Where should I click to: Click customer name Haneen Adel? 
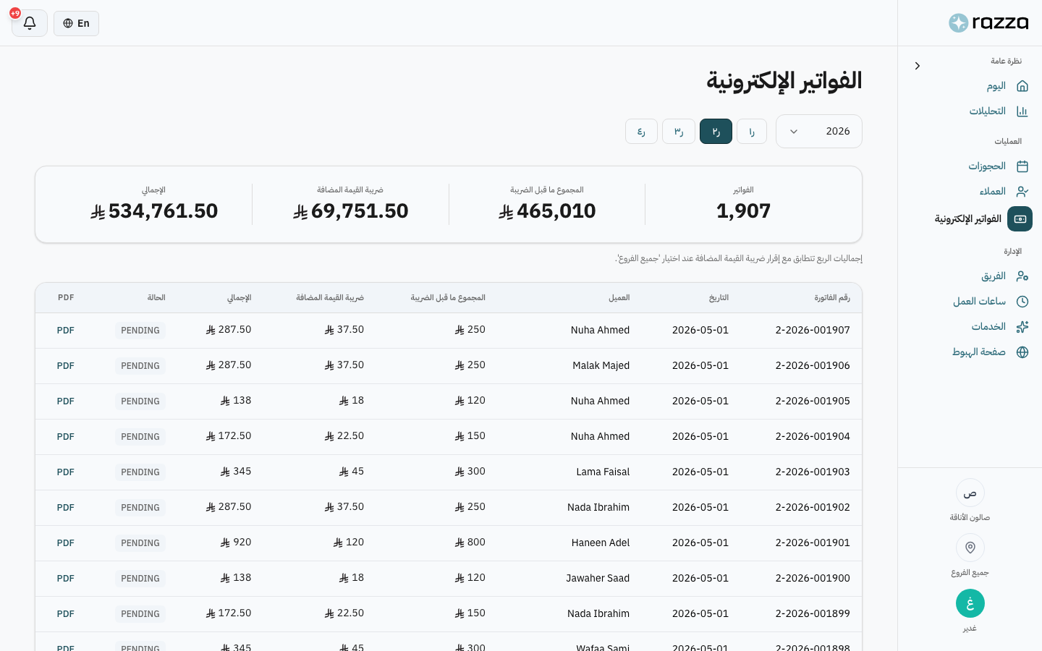tap(601, 543)
